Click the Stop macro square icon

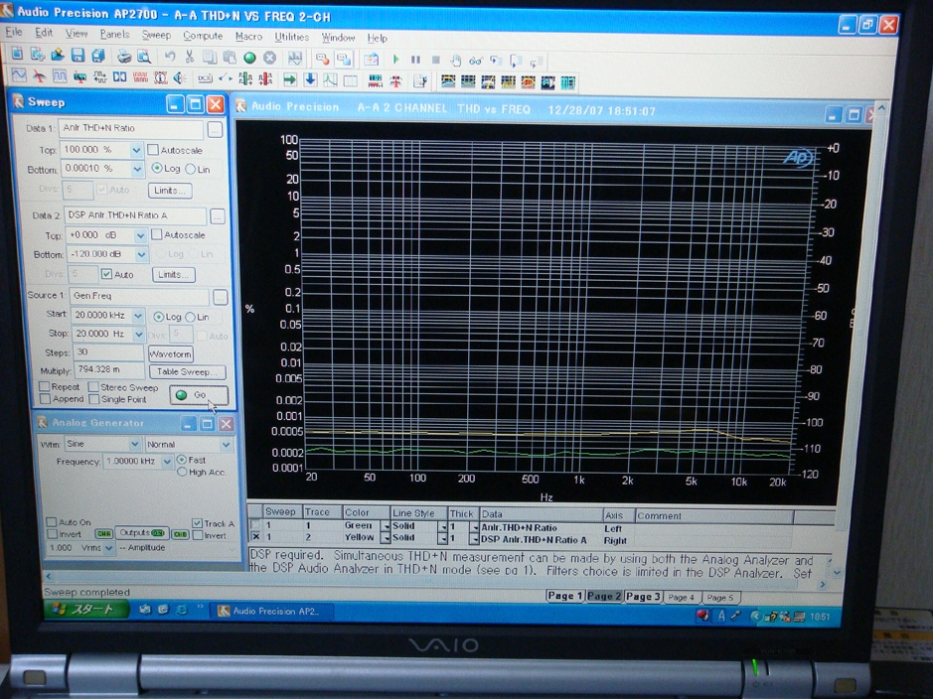click(x=435, y=60)
